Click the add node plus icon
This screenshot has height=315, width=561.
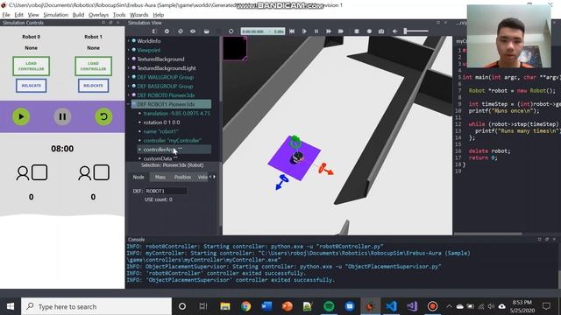tap(167, 31)
